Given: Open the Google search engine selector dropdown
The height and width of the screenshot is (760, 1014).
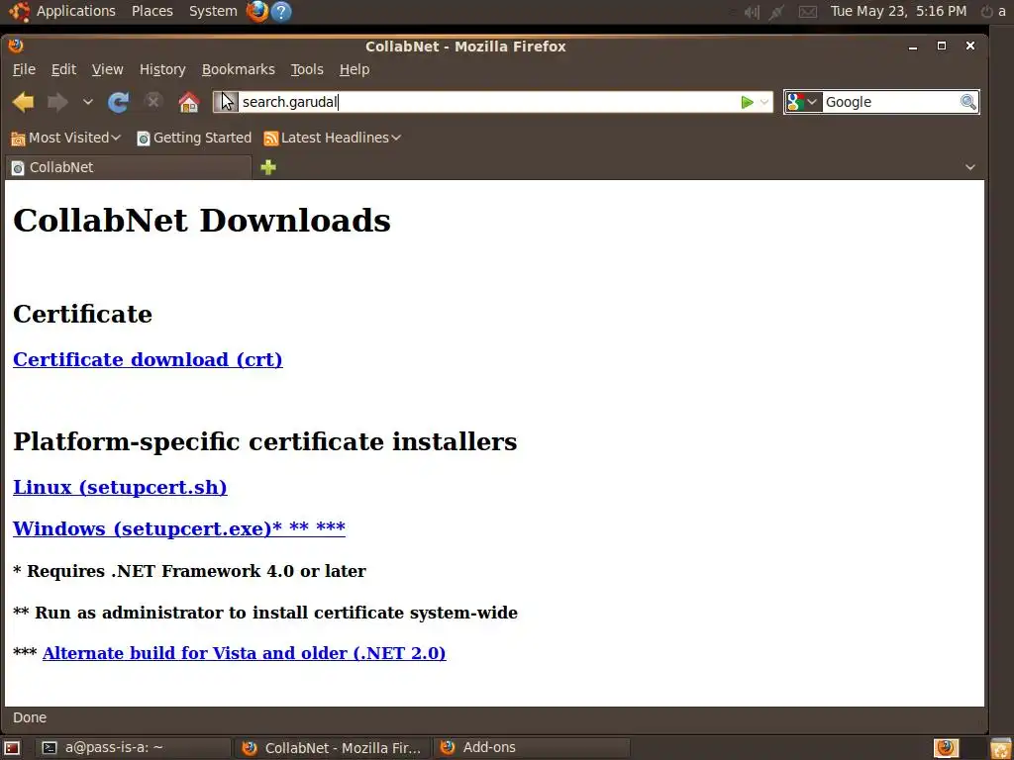Looking at the screenshot, I should click(803, 102).
